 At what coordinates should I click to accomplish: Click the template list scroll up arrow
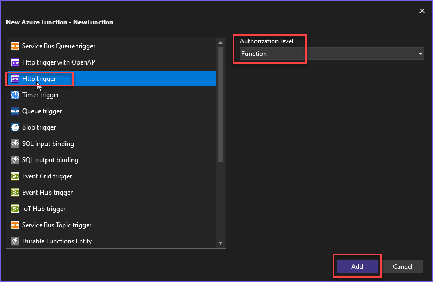pos(220,42)
